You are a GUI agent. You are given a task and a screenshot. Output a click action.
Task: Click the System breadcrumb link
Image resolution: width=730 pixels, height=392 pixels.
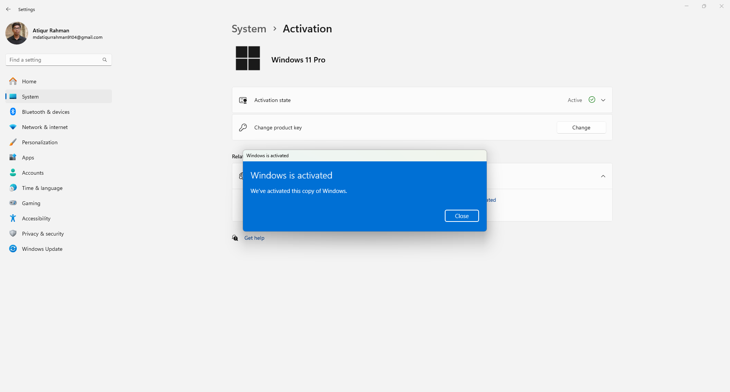(249, 29)
